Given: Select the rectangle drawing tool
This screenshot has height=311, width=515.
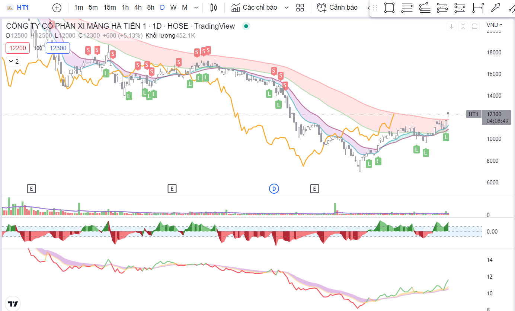Looking at the screenshot, I should coord(389,7).
